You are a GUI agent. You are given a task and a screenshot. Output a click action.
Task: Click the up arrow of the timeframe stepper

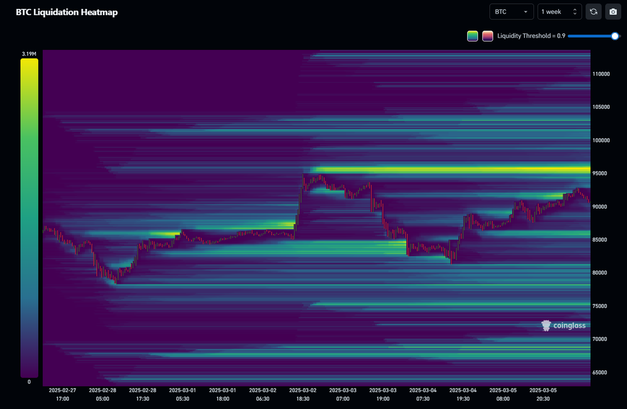pyautogui.click(x=576, y=9)
